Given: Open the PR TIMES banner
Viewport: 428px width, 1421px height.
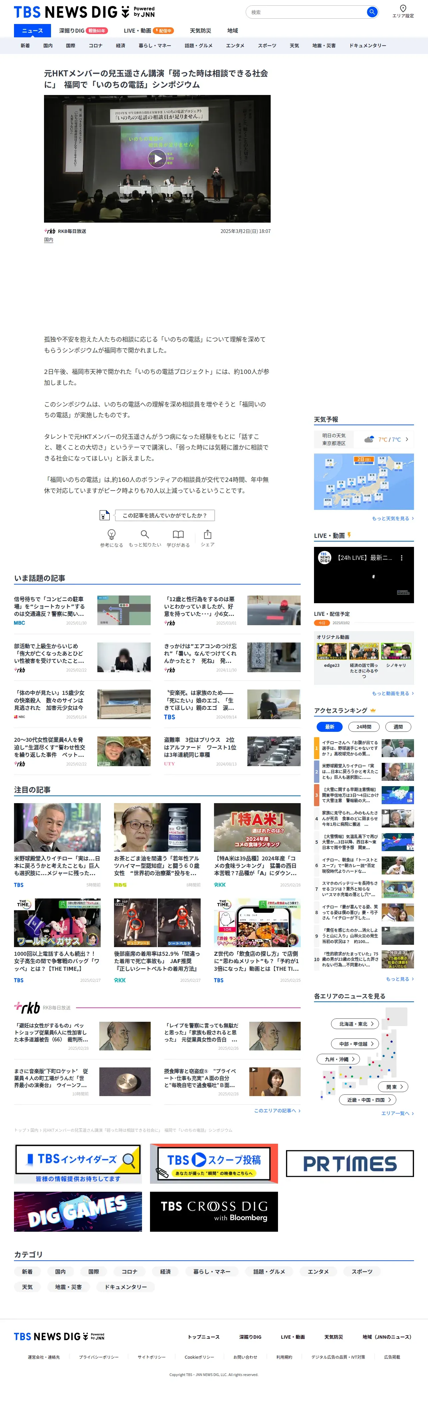Looking at the screenshot, I should tap(350, 1163).
